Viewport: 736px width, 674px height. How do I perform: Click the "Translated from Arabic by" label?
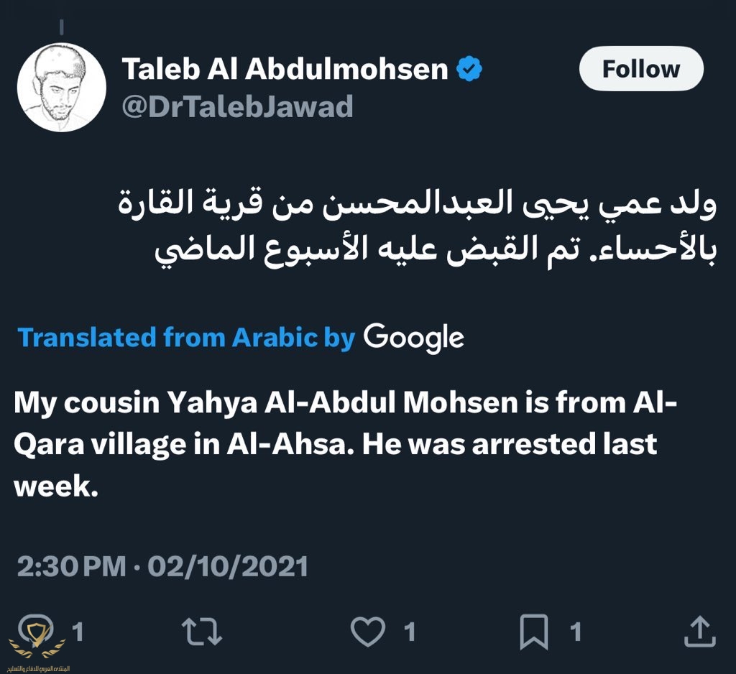pos(186,337)
